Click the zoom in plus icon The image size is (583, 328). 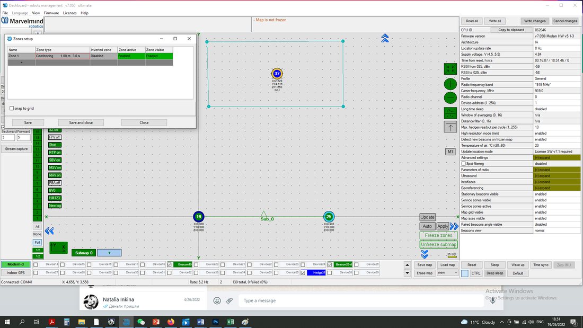pos(450,84)
